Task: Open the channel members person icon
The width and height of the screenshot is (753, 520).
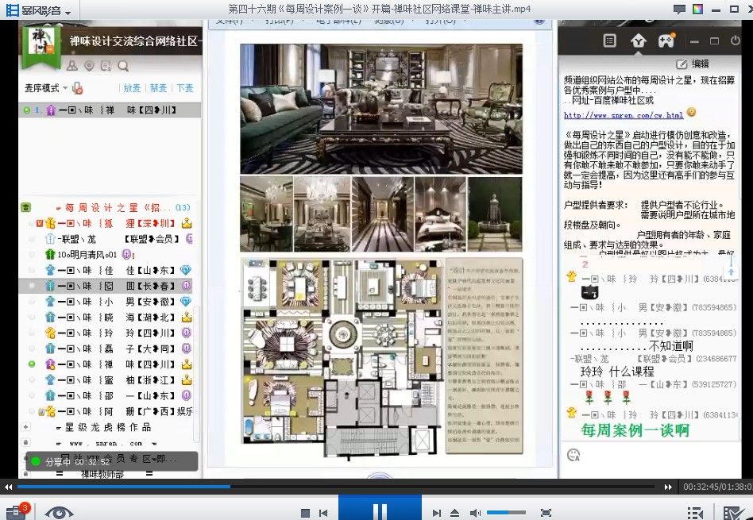Action: (72, 66)
